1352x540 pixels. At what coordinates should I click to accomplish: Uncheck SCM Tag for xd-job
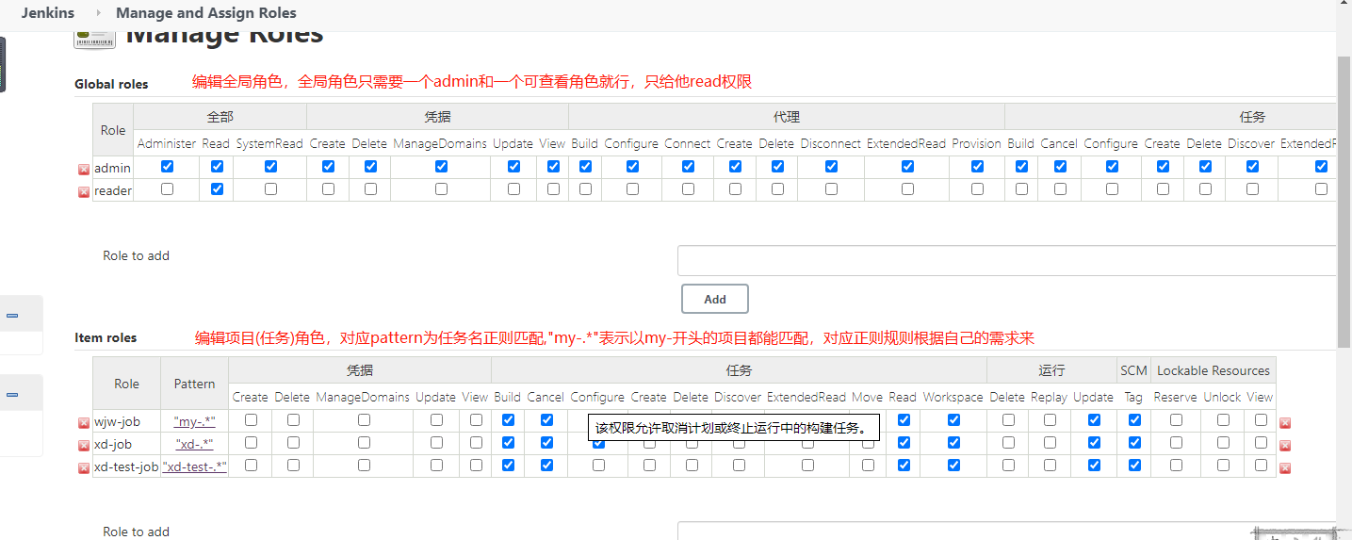(1134, 442)
